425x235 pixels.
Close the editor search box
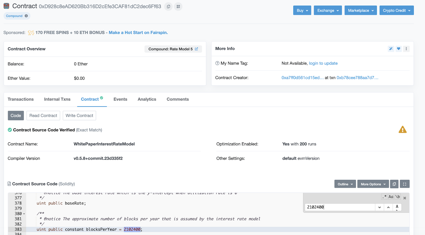tap(405, 198)
